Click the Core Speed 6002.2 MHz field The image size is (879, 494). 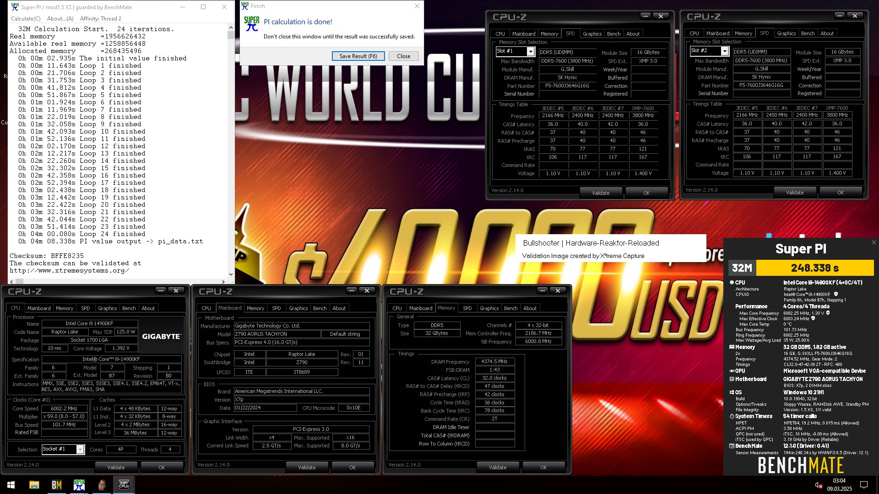point(64,408)
